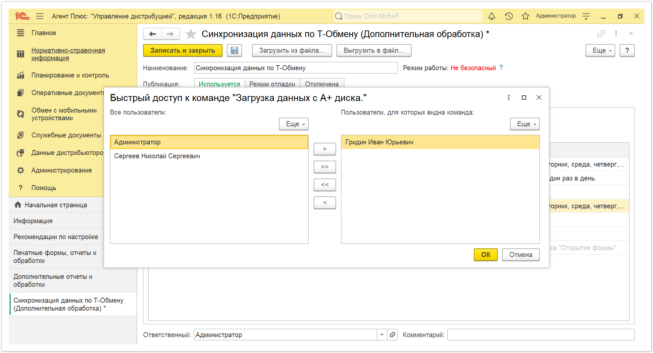Select Гридин Иван Юрьевич in visible list

(x=440, y=142)
